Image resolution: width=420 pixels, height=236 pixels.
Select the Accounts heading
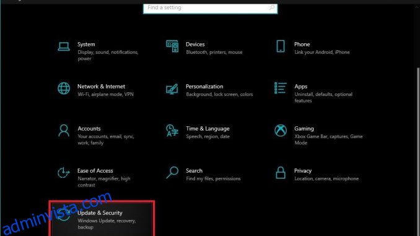pos(89,129)
